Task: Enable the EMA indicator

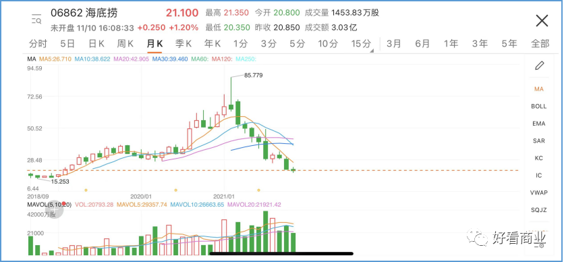Action: coord(538,124)
